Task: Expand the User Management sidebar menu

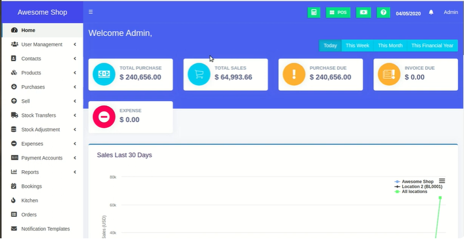Action: (x=41, y=44)
